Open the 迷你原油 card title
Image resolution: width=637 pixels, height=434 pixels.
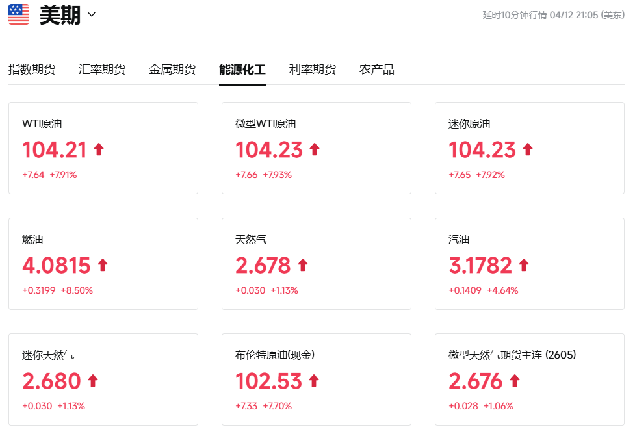(469, 124)
